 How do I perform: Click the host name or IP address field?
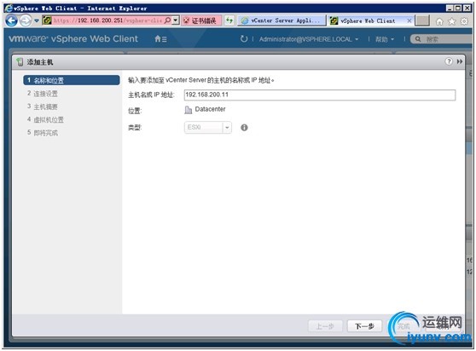click(x=320, y=95)
